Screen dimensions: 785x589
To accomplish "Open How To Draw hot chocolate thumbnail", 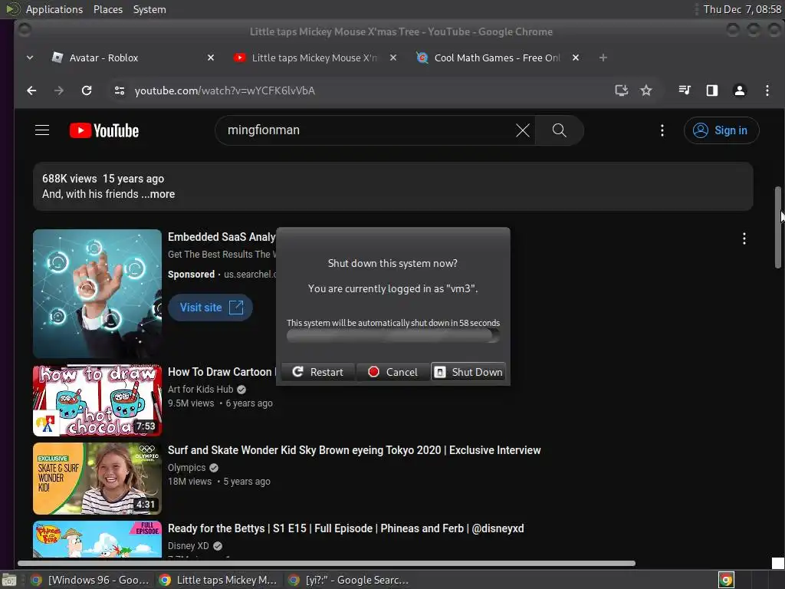I will click(x=97, y=400).
